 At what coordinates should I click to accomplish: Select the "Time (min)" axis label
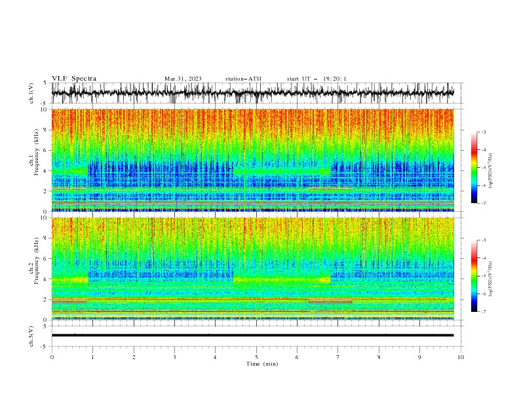pyautogui.click(x=262, y=364)
